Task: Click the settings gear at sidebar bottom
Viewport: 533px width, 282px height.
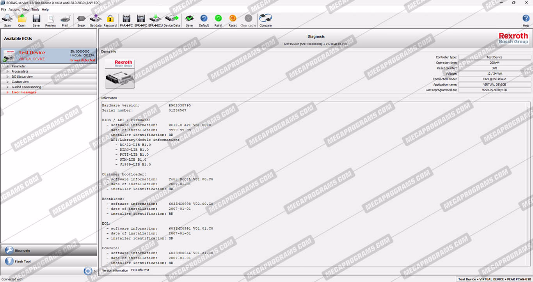Action: [88, 271]
